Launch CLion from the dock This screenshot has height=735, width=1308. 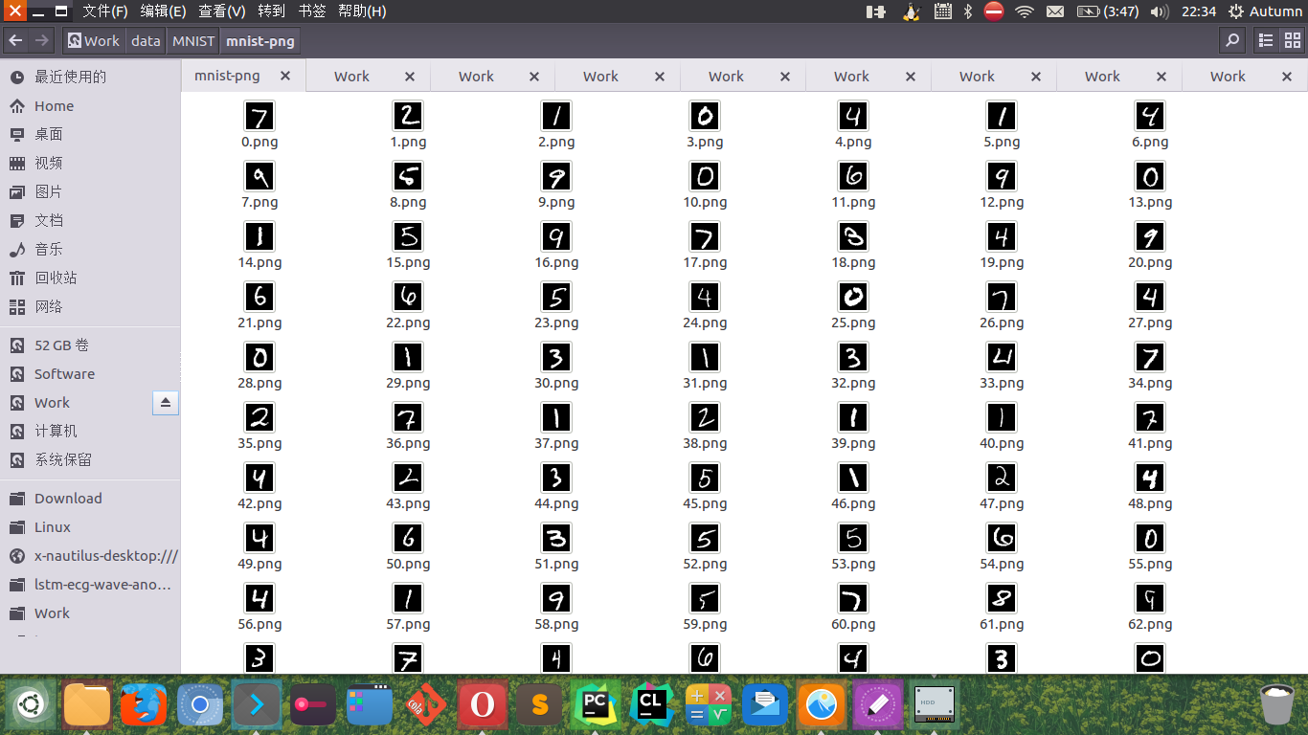tap(652, 706)
